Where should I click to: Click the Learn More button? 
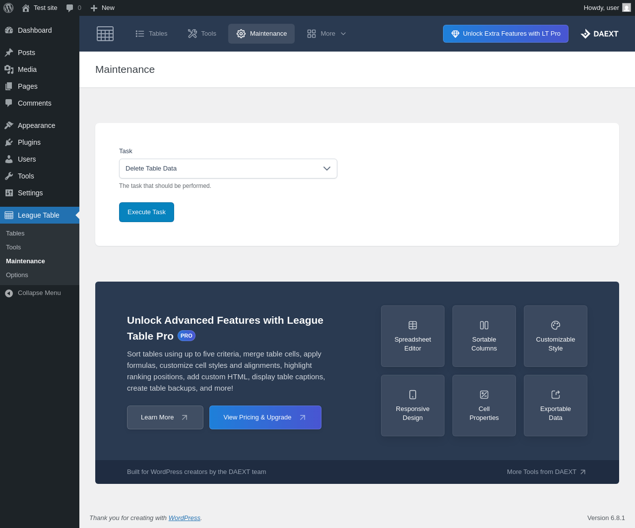pyautogui.click(x=165, y=417)
